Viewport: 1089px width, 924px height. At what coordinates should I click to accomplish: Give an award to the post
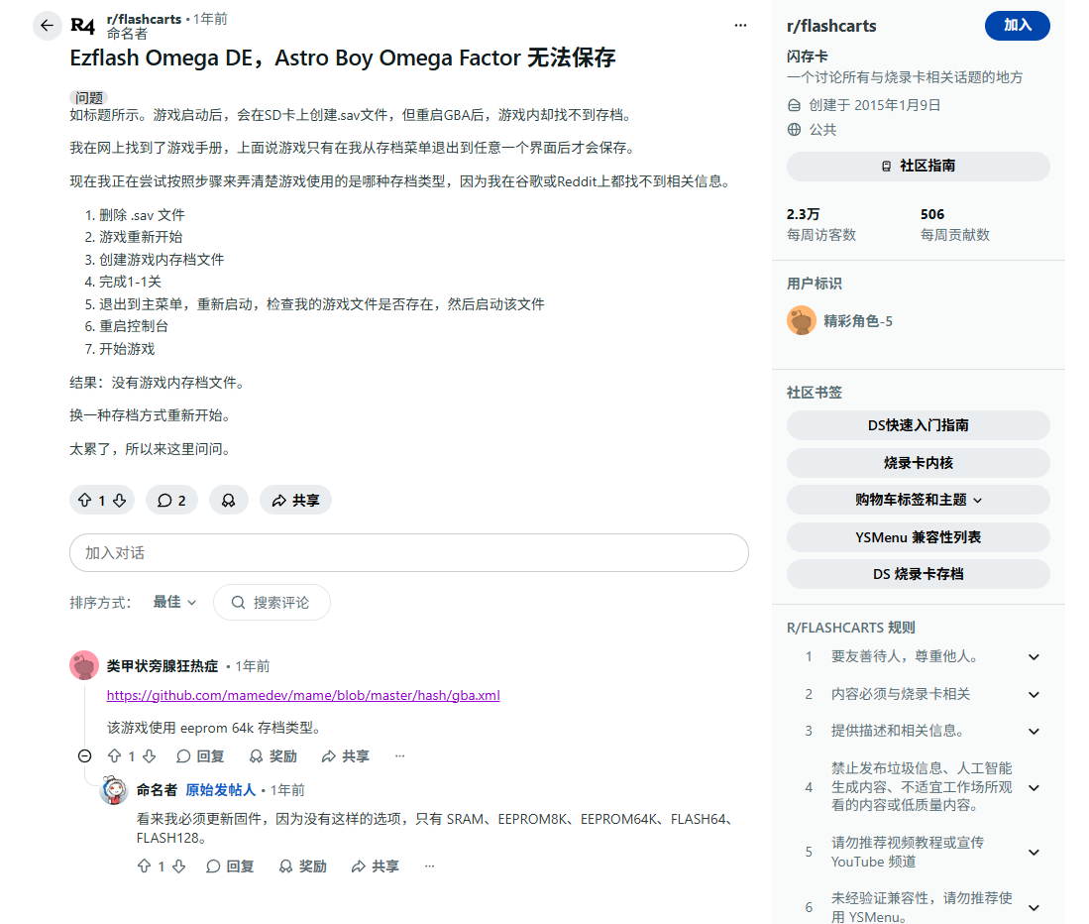tap(228, 501)
